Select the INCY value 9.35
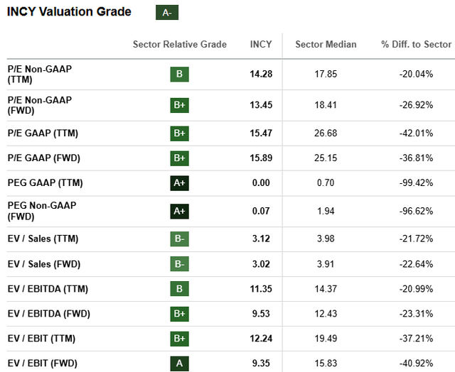The image size is (455, 372). coord(261,363)
